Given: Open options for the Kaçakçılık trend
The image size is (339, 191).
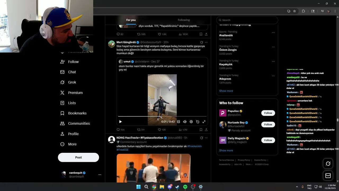Looking at the screenshot, I should click(x=273, y=62).
